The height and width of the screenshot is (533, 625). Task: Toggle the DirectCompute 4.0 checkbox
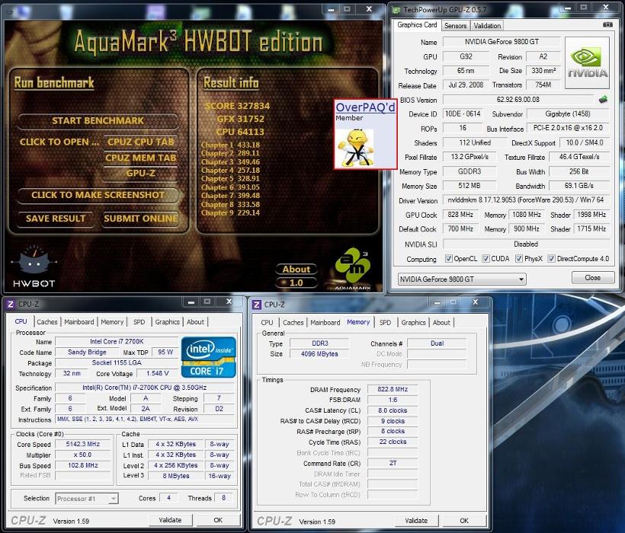coord(551,259)
